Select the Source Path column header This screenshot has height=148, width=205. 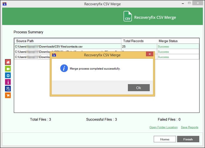[x=68, y=41]
